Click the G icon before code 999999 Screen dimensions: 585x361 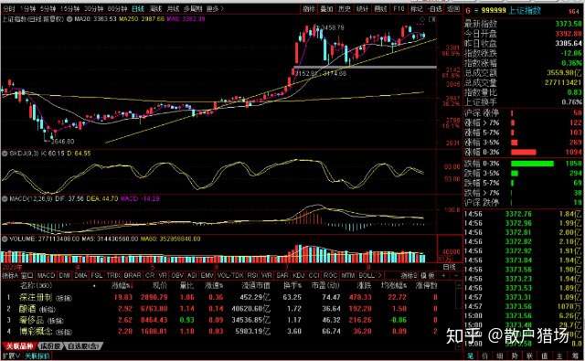coord(468,11)
